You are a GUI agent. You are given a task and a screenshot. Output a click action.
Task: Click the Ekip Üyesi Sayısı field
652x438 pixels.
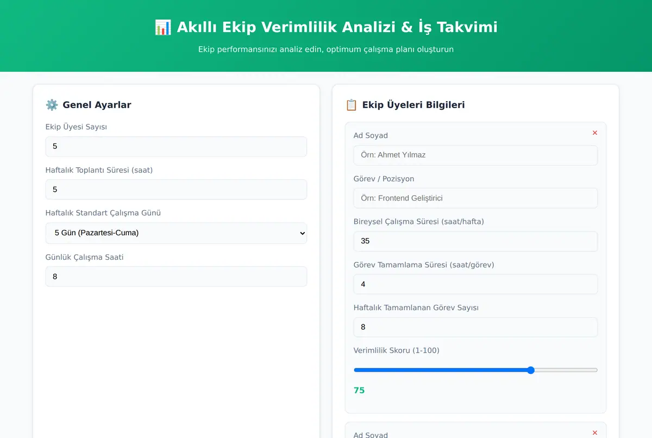176,147
